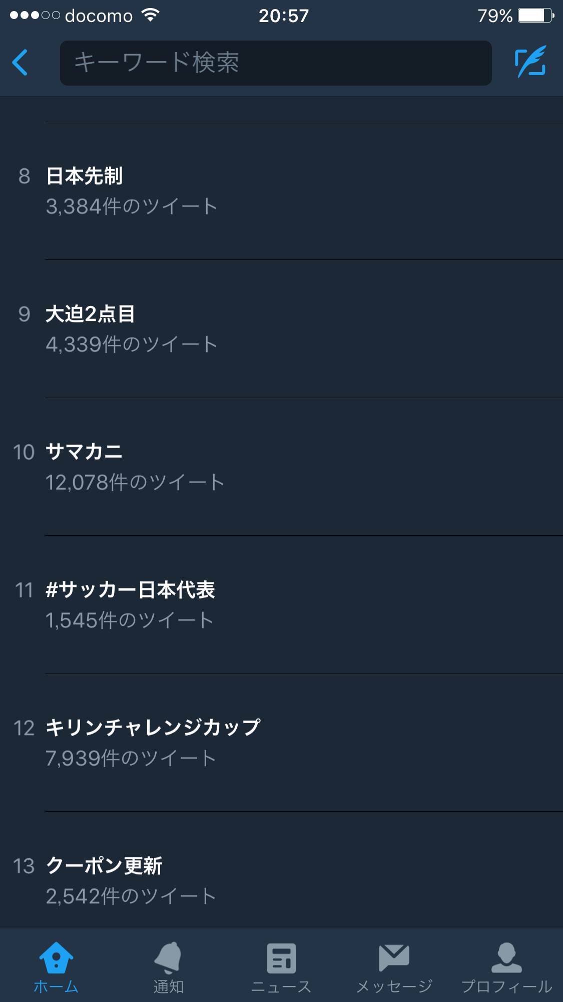This screenshot has width=563, height=1002.
Task: Switch to the ニュース tab label
Action: click(281, 987)
